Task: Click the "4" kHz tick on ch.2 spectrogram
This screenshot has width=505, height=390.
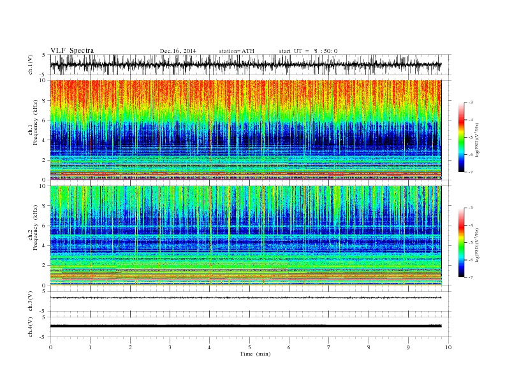Action: pyautogui.click(x=45, y=246)
